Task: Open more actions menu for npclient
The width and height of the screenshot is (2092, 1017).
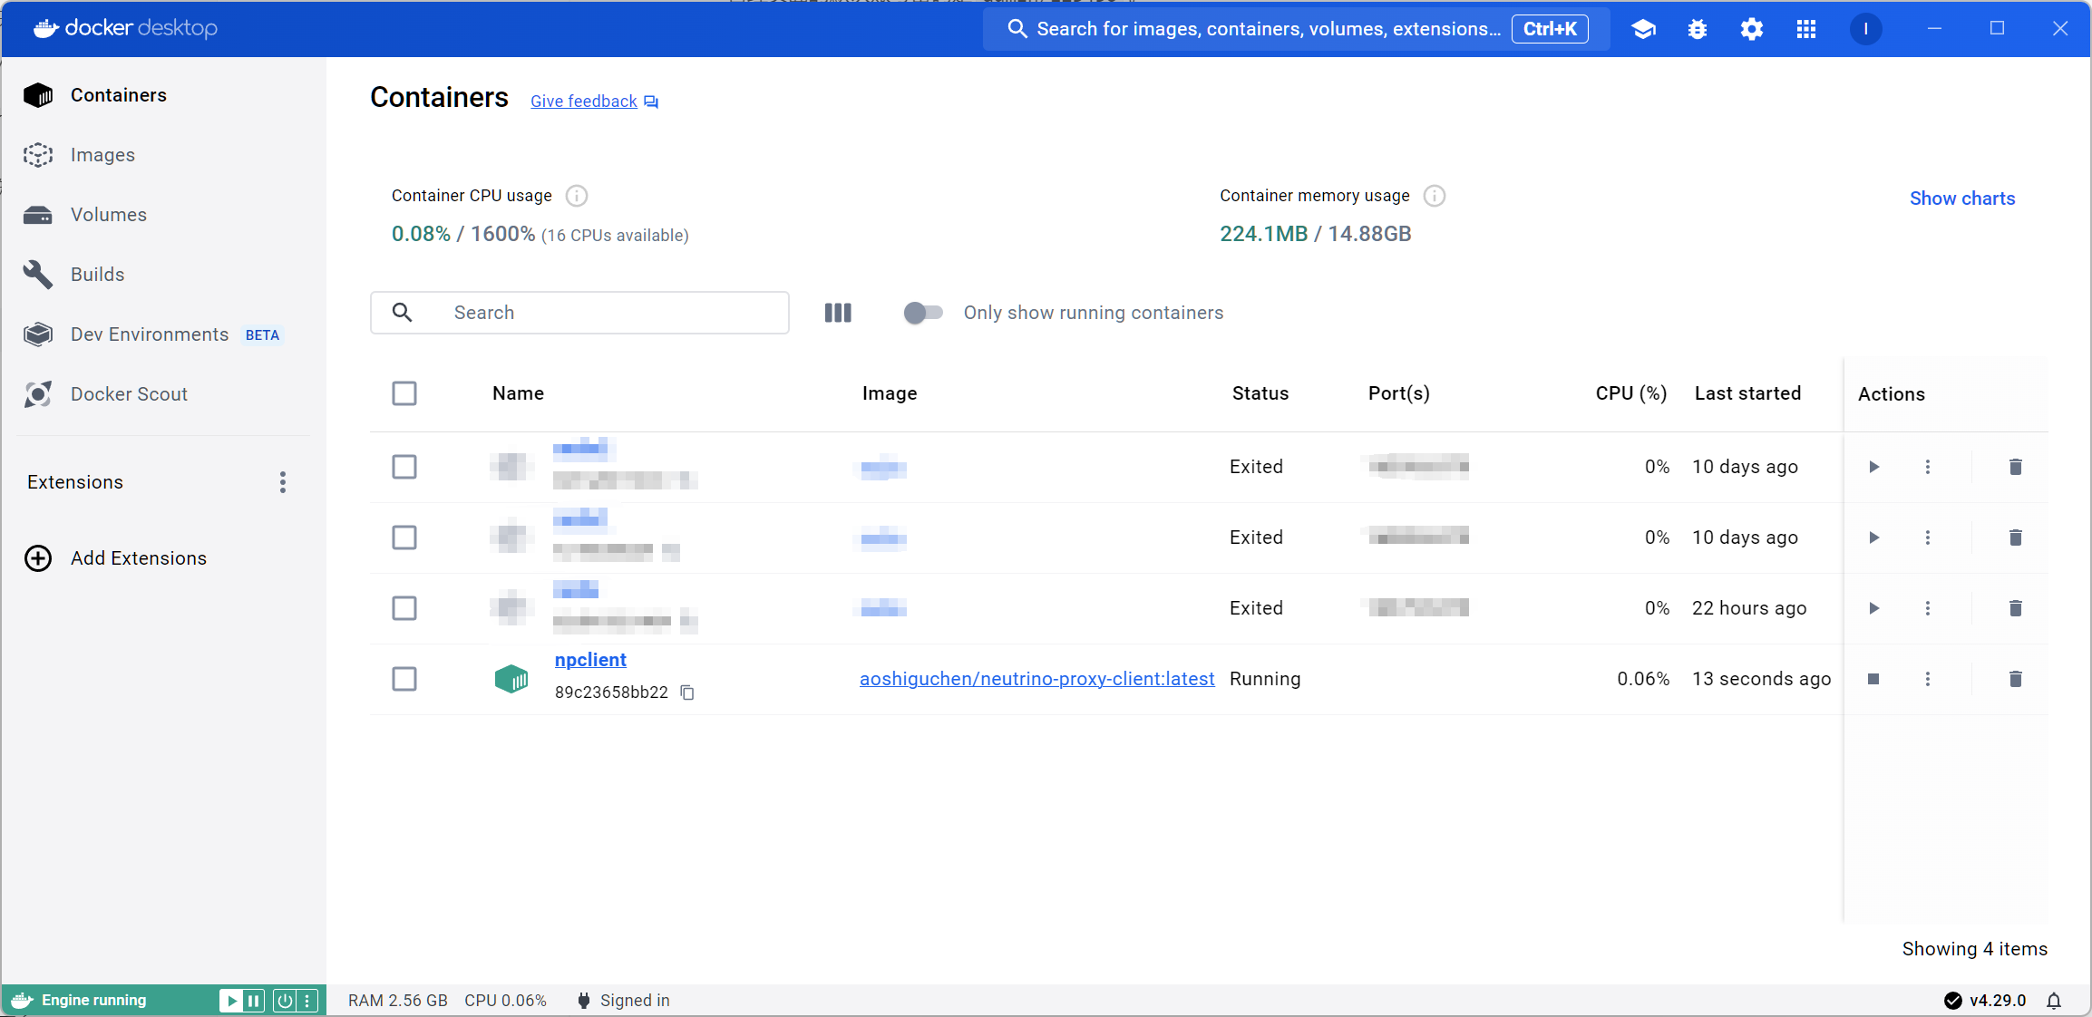Action: 1928,679
